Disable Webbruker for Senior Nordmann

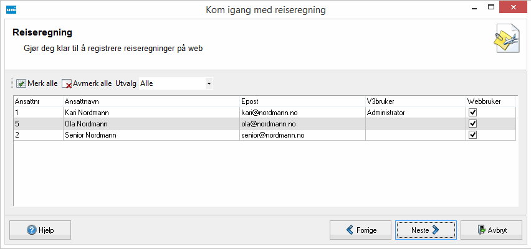pyautogui.click(x=472, y=135)
